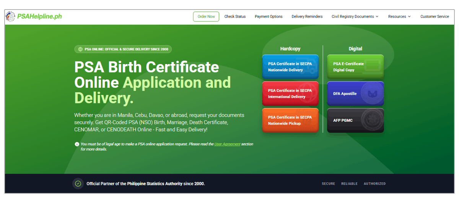Click the Official Partner of Philippine Statistics Authority text
Viewport: 459px width, 206px height.
146,183
